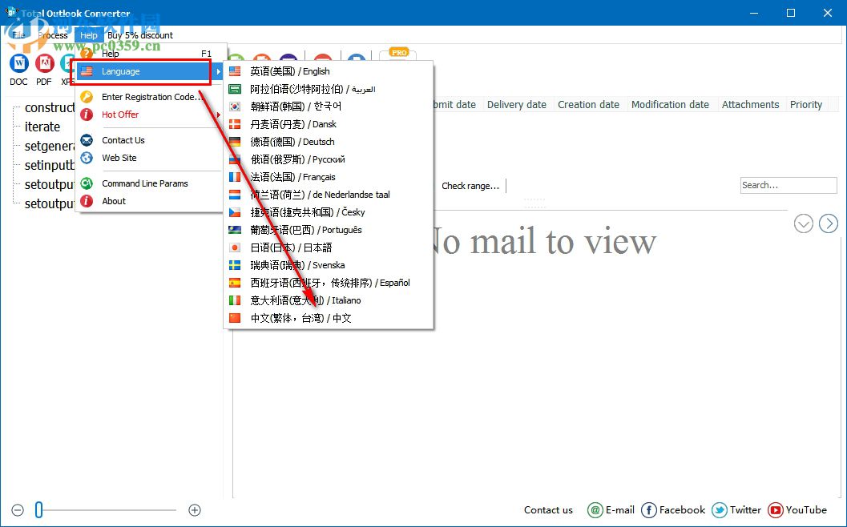This screenshot has width=847, height=527.
Task: Click the zoom-in plus icon at bottom left
Action: (194, 509)
